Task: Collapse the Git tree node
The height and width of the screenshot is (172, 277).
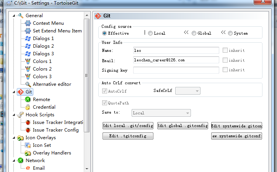Action: pyautogui.click(x=14, y=92)
